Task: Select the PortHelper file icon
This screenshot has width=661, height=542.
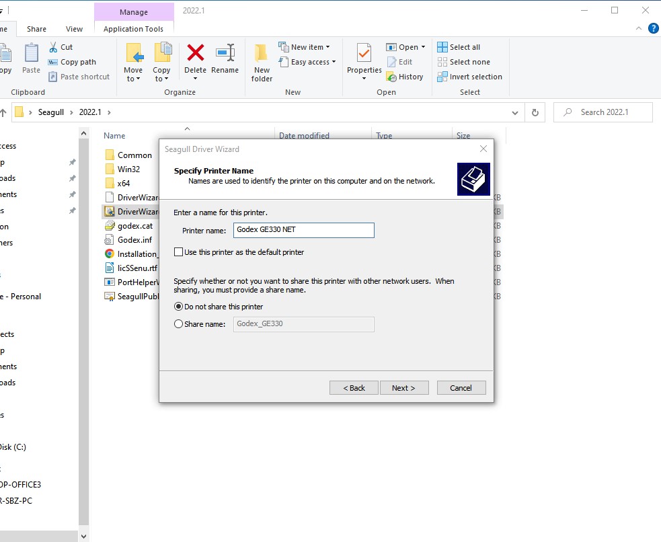Action: pos(109,282)
